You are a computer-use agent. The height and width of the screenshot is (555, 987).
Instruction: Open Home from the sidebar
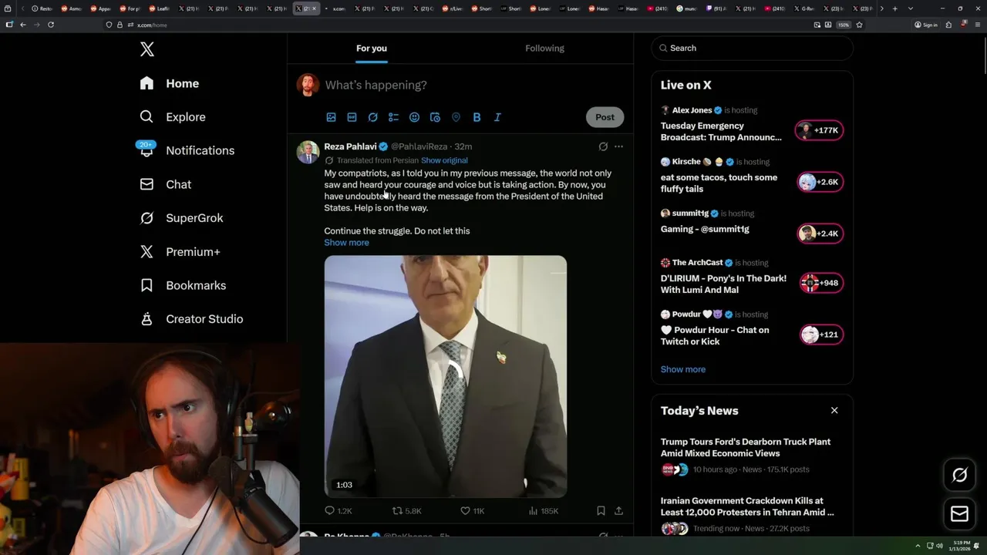tap(170, 83)
